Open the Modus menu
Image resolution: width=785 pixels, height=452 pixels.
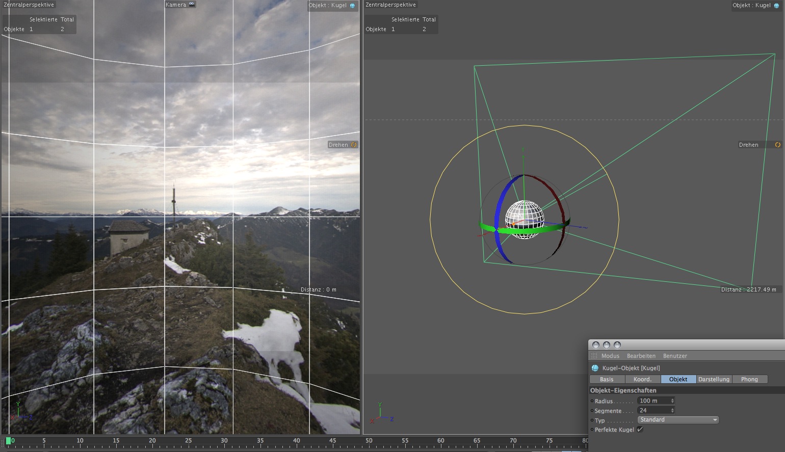(x=610, y=356)
